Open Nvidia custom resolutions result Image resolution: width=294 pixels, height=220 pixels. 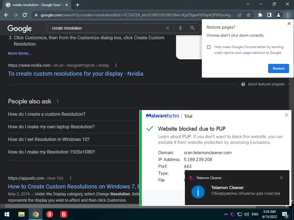pos(76,74)
